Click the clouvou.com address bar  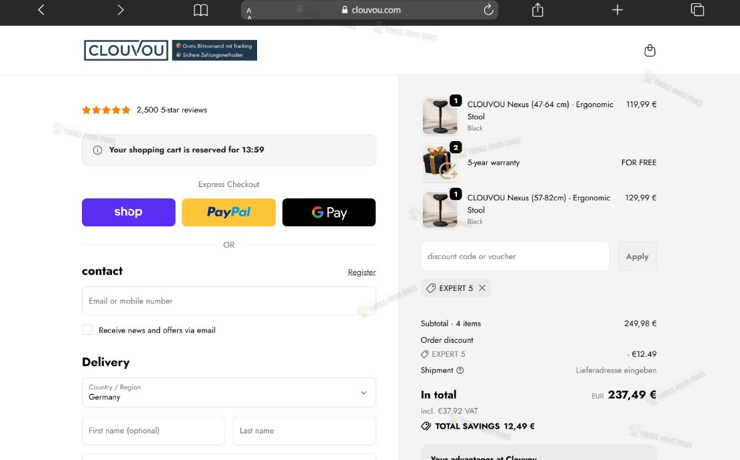(x=370, y=10)
